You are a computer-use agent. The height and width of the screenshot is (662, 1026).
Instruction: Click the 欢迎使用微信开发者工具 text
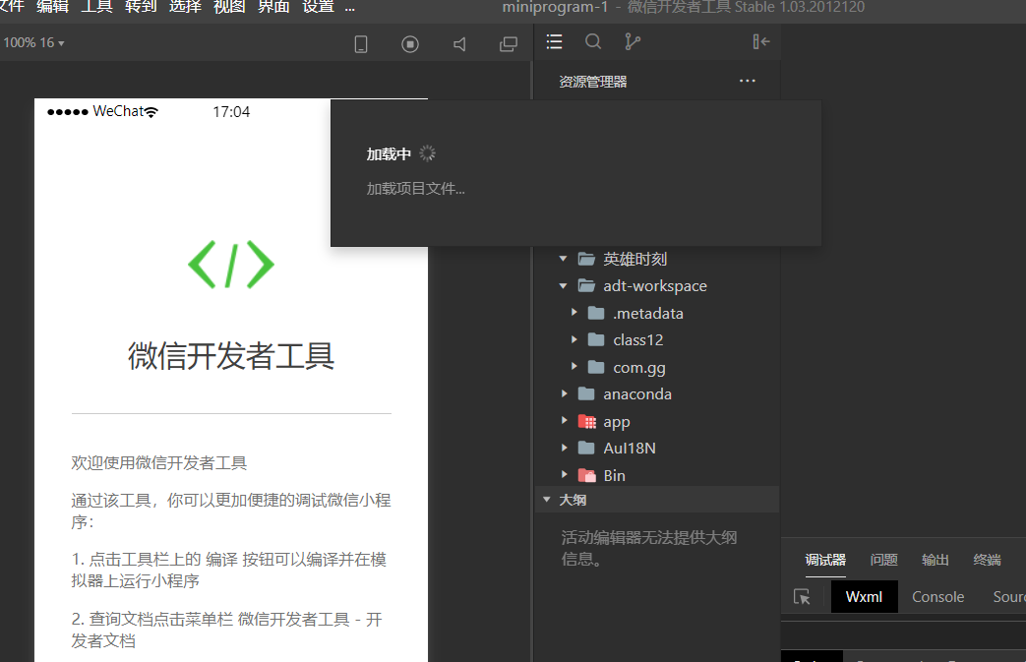[x=159, y=463]
